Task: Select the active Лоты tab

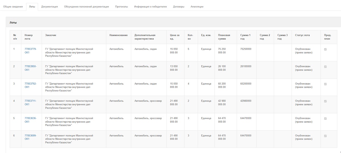Action: [32, 7]
